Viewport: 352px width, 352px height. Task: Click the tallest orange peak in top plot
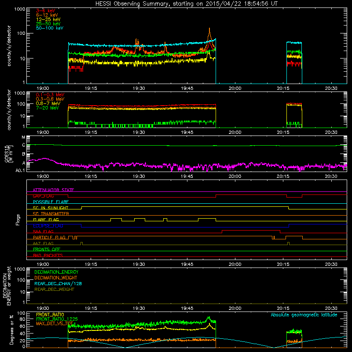(209, 31)
